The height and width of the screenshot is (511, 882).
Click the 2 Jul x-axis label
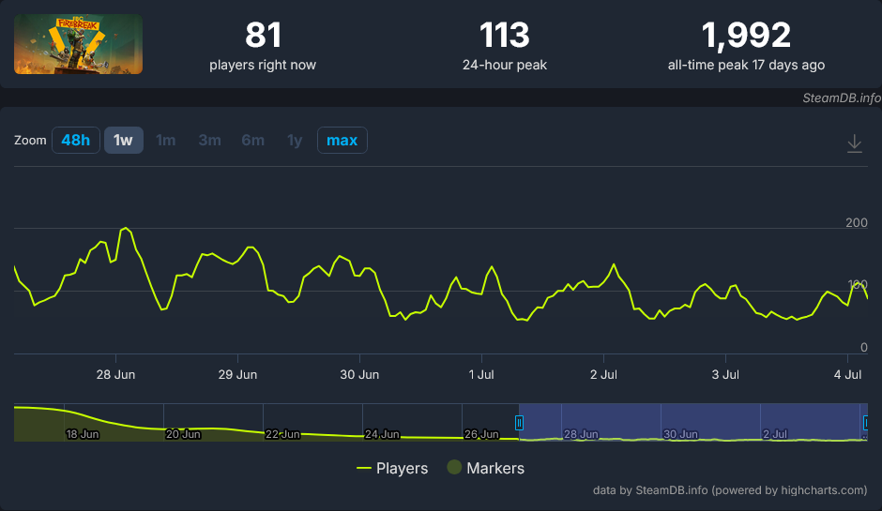603,374
